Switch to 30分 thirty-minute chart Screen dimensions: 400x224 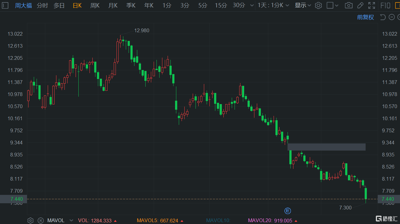239,5
